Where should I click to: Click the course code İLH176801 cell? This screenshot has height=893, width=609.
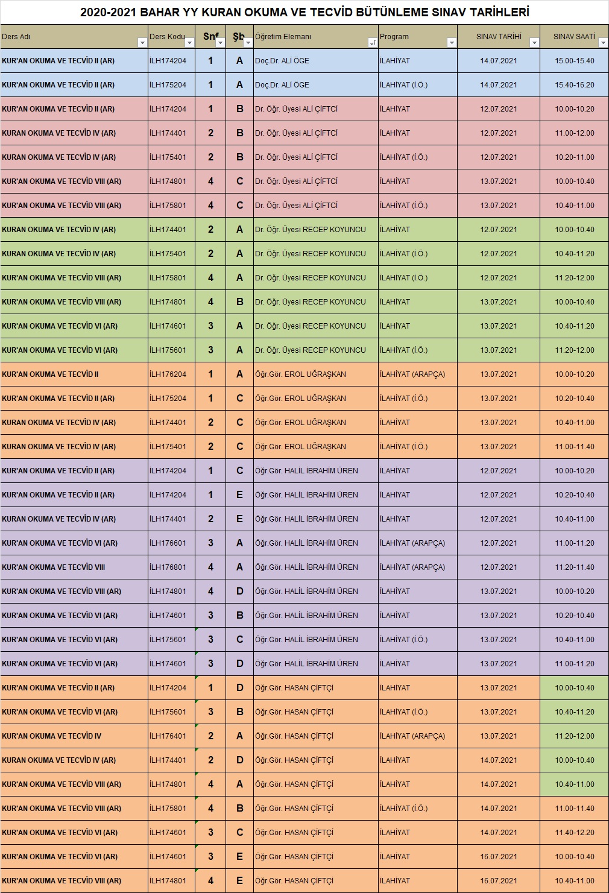171,567
